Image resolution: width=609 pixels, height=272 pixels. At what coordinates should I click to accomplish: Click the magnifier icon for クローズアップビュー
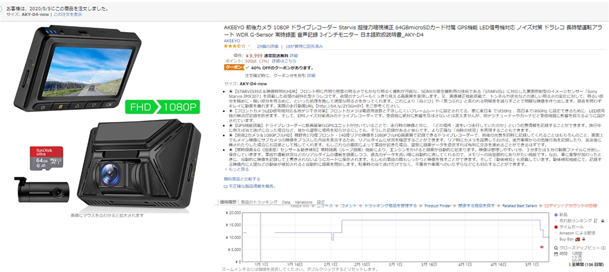click(x=556, y=248)
